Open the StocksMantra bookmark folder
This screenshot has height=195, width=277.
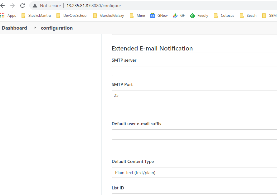coord(36,16)
